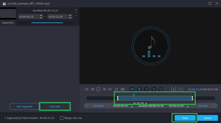Skip to the last frame

point(110,89)
